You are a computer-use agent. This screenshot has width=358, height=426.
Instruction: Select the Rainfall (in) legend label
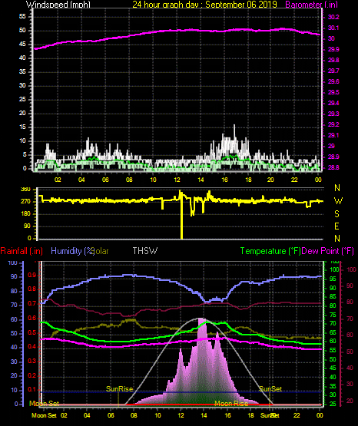coord(22,251)
